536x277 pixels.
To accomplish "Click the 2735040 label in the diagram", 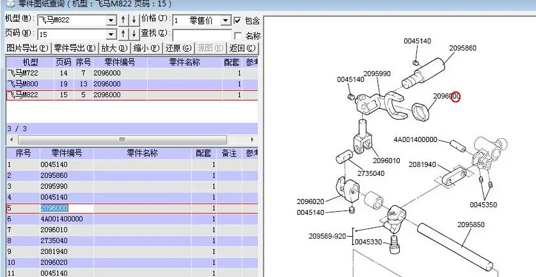I will (x=371, y=173).
